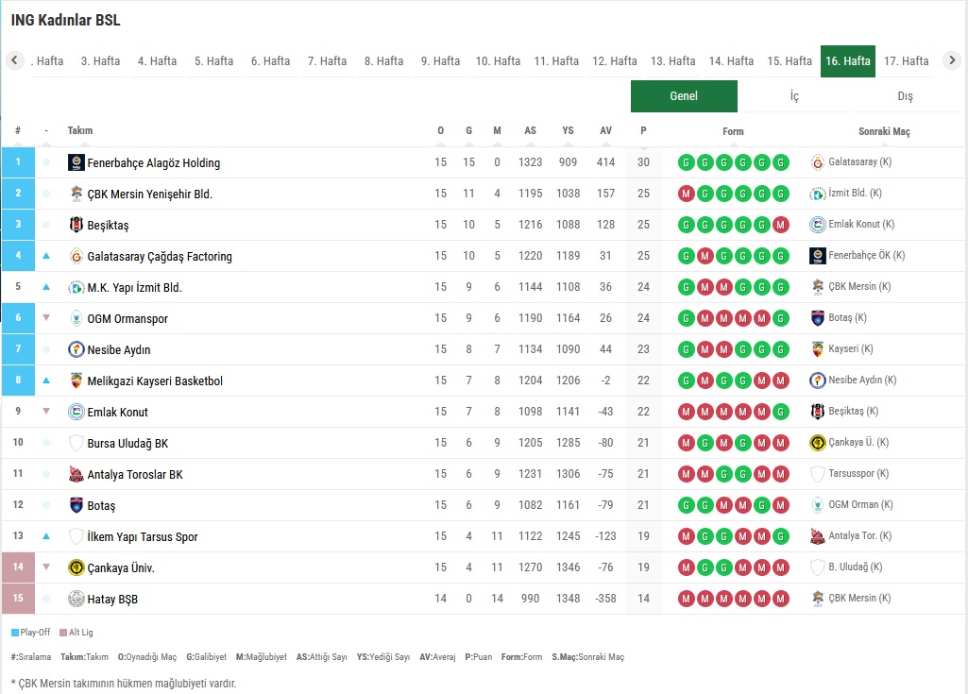The image size is (968, 694).
Task: Click Bursa Uludağ BK table row name
Action: coord(127,443)
